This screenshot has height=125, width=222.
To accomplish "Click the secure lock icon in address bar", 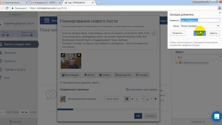I will (x=12, y=8).
